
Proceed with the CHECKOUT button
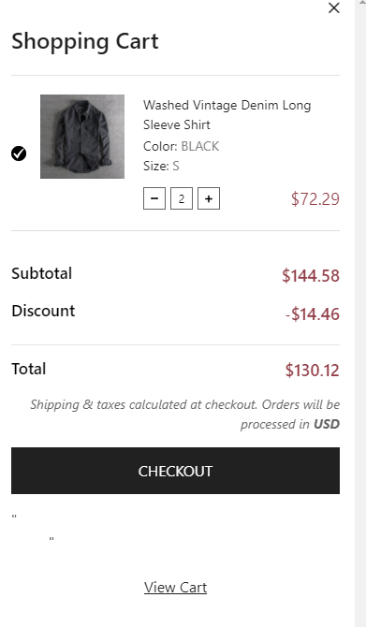175,471
